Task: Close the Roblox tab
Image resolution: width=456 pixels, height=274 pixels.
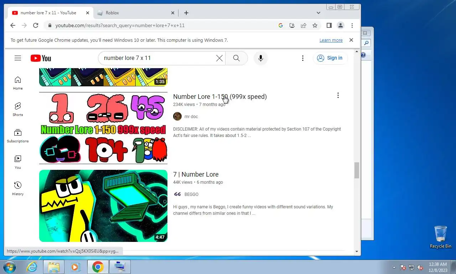Action: tap(173, 13)
